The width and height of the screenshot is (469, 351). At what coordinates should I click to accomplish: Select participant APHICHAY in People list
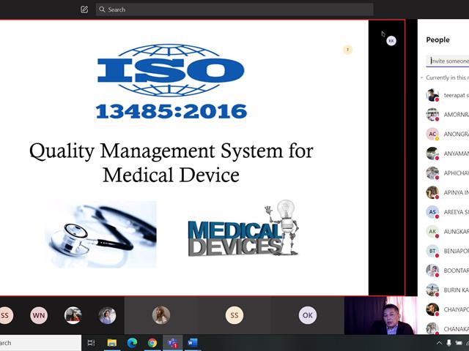[x=448, y=173]
